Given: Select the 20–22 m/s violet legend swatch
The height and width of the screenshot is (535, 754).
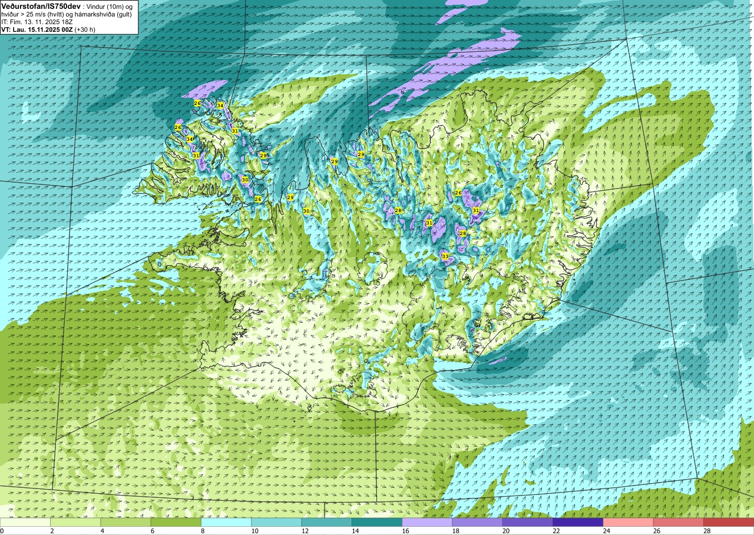Looking at the screenshot, I should (x=528, y=522).
